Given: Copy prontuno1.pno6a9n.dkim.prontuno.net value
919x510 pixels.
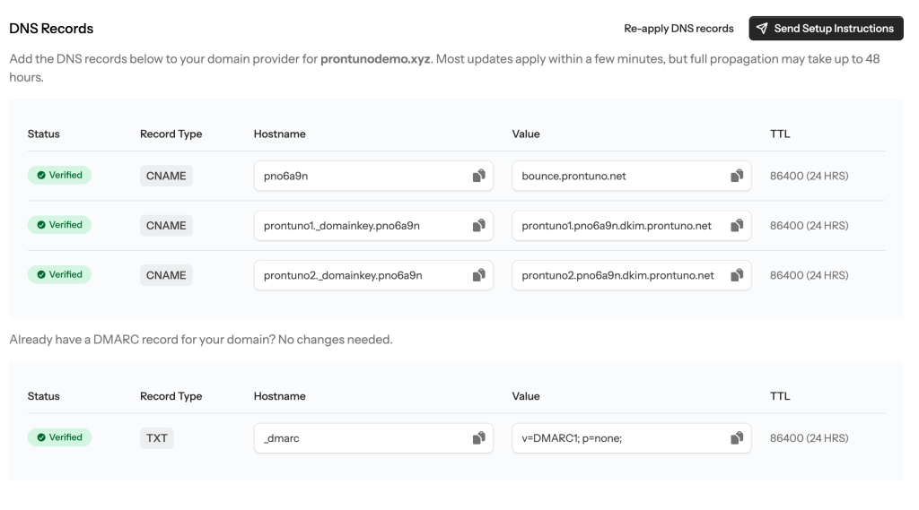Looking at the screenshot, I should 737,226.
